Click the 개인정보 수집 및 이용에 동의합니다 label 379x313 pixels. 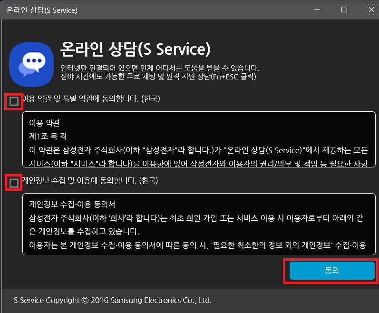(90, 181)
